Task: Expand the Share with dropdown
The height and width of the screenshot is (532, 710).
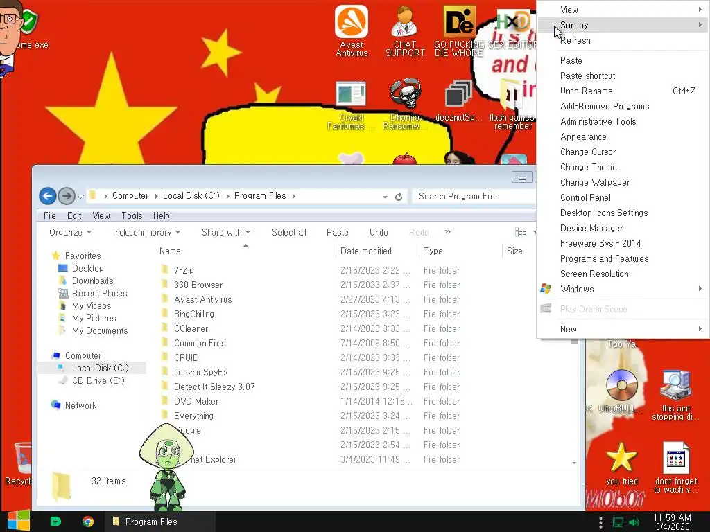Action: (226, 232)
